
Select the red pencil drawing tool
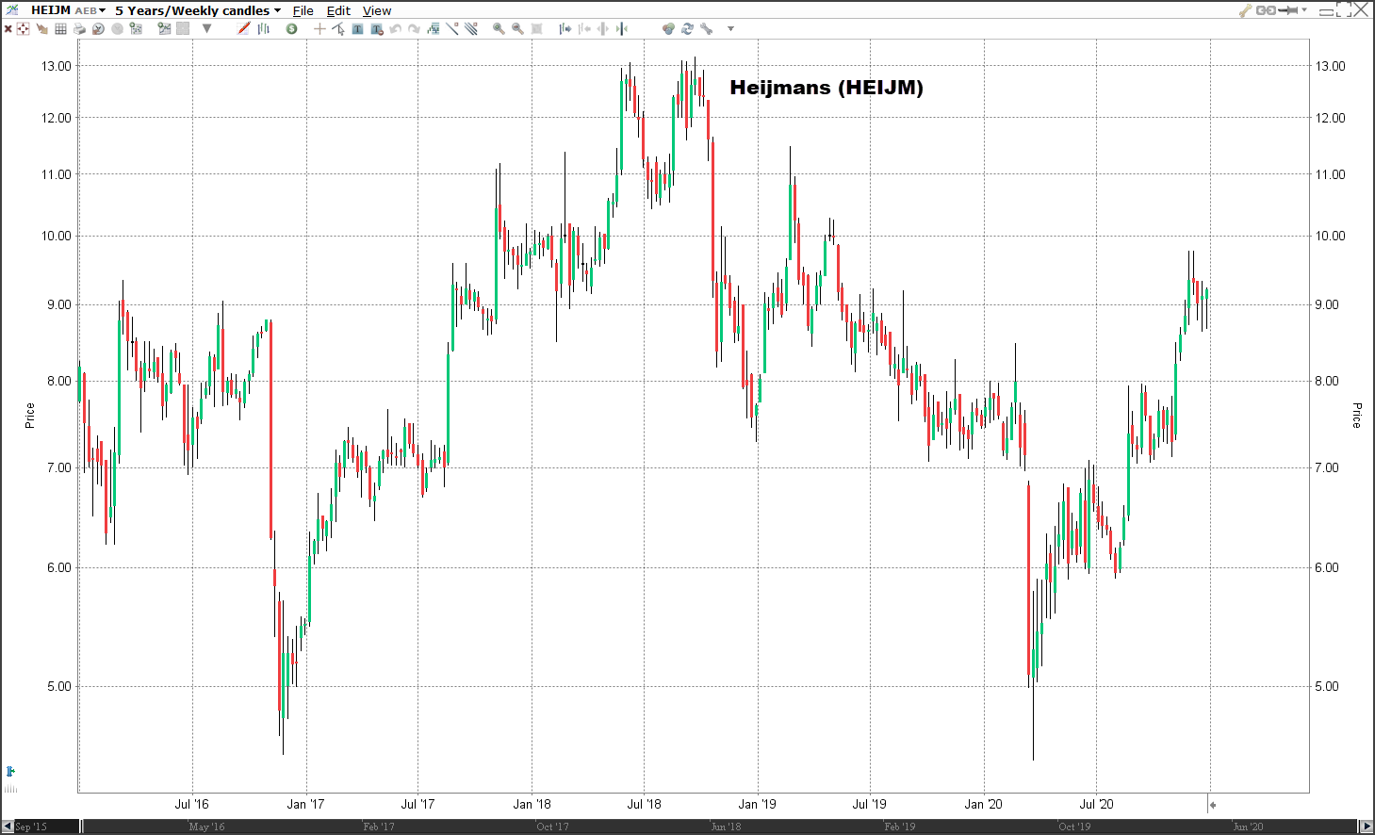[244, 29]
